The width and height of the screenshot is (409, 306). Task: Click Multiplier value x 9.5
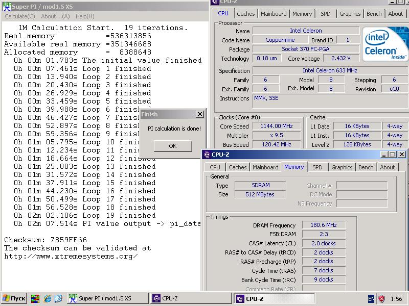point(277,135)
